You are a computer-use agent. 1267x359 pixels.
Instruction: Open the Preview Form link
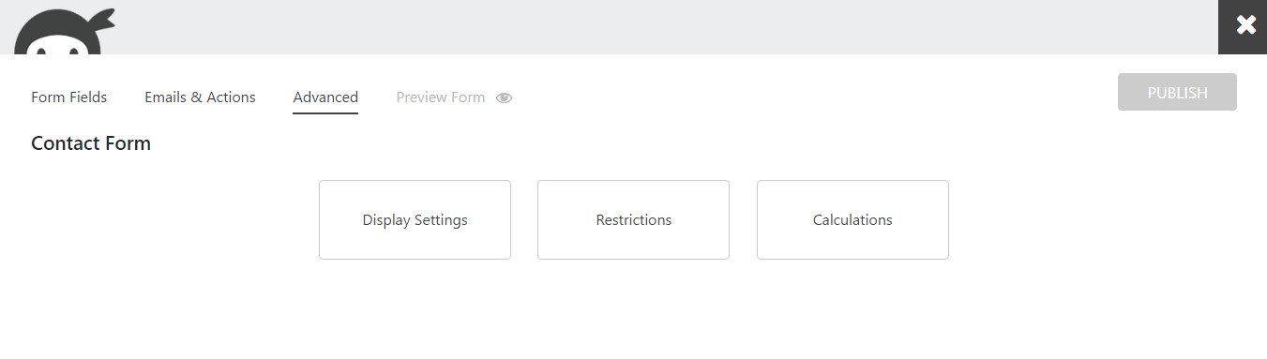(441, 97)
